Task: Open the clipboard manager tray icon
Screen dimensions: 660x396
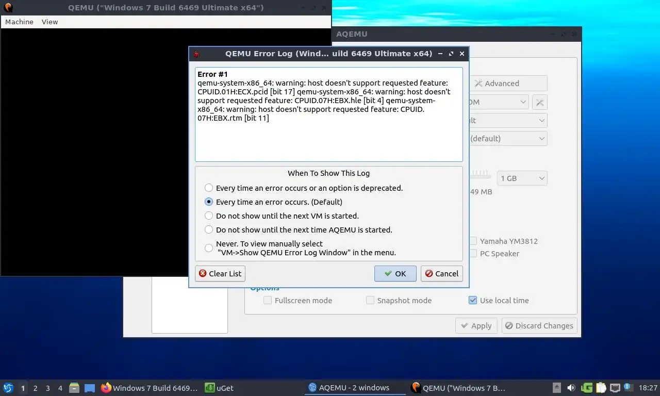Action: tap(601, 388)
